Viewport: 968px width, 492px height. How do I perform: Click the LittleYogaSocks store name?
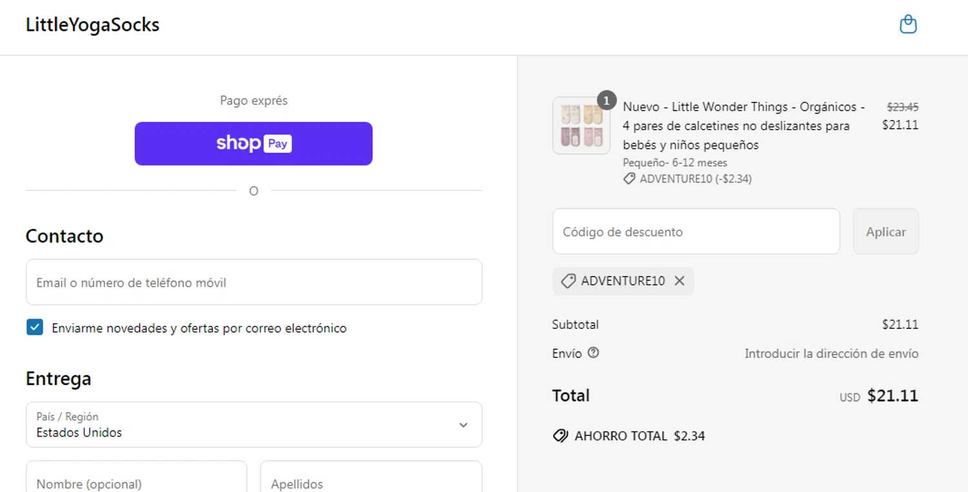(x=92, y=25)
